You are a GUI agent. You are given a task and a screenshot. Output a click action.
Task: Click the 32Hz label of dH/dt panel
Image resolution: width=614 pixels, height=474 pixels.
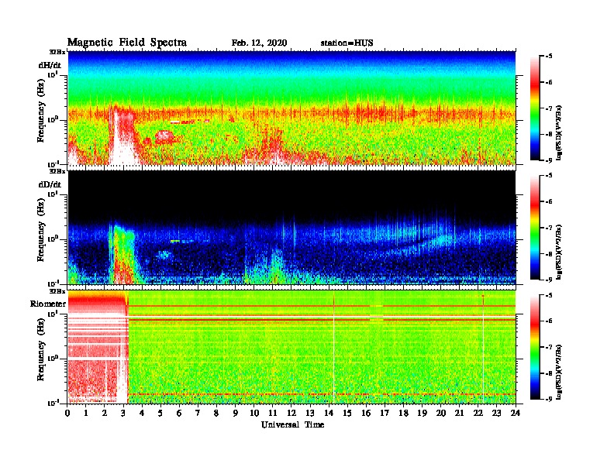pos(57,52)
